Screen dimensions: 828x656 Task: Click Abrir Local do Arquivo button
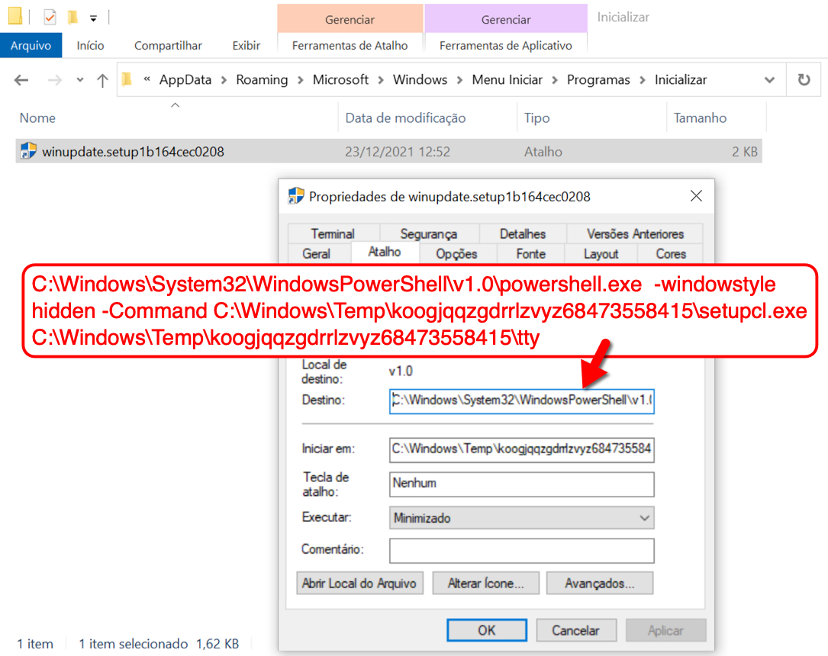point(359,584)
